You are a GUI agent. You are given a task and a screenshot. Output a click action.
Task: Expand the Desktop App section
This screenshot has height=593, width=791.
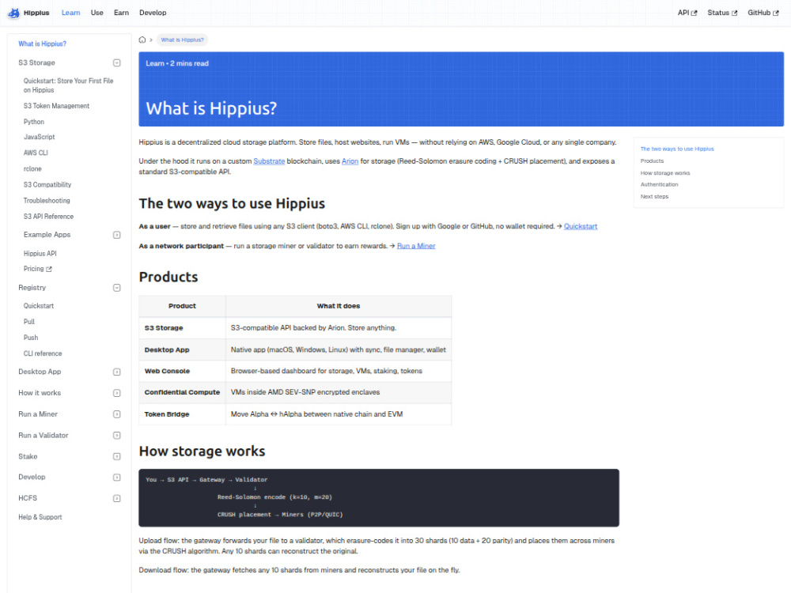click(116, 372)
